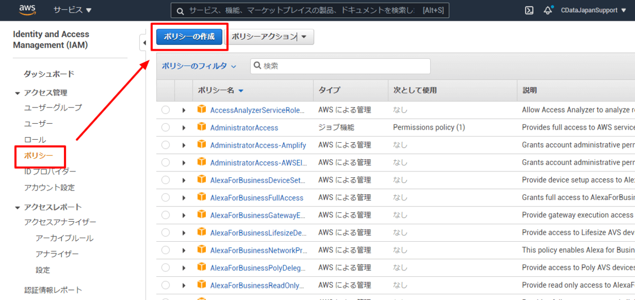Open the ポリシーのフィルタ dropdown
Viewport: 635px width, 300px height.
(198, 66)
